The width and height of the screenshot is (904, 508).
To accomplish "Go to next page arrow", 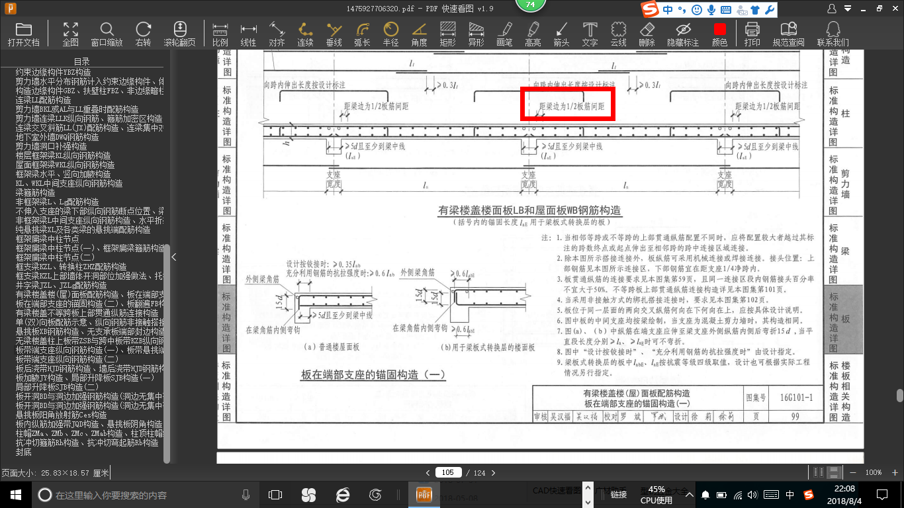I will coord(494,472).
